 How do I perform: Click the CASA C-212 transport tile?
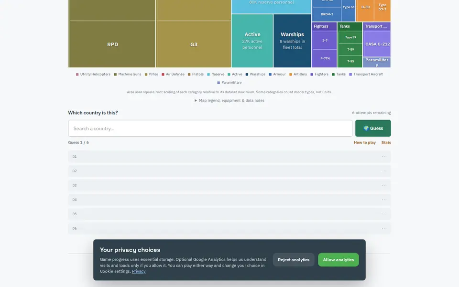pos(377,44)
